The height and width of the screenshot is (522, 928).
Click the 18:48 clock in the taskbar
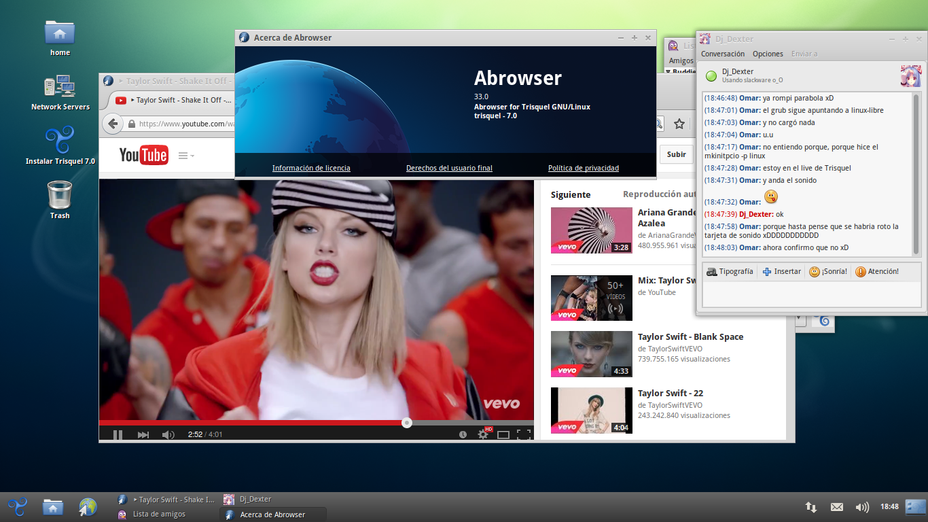point(889,507)
